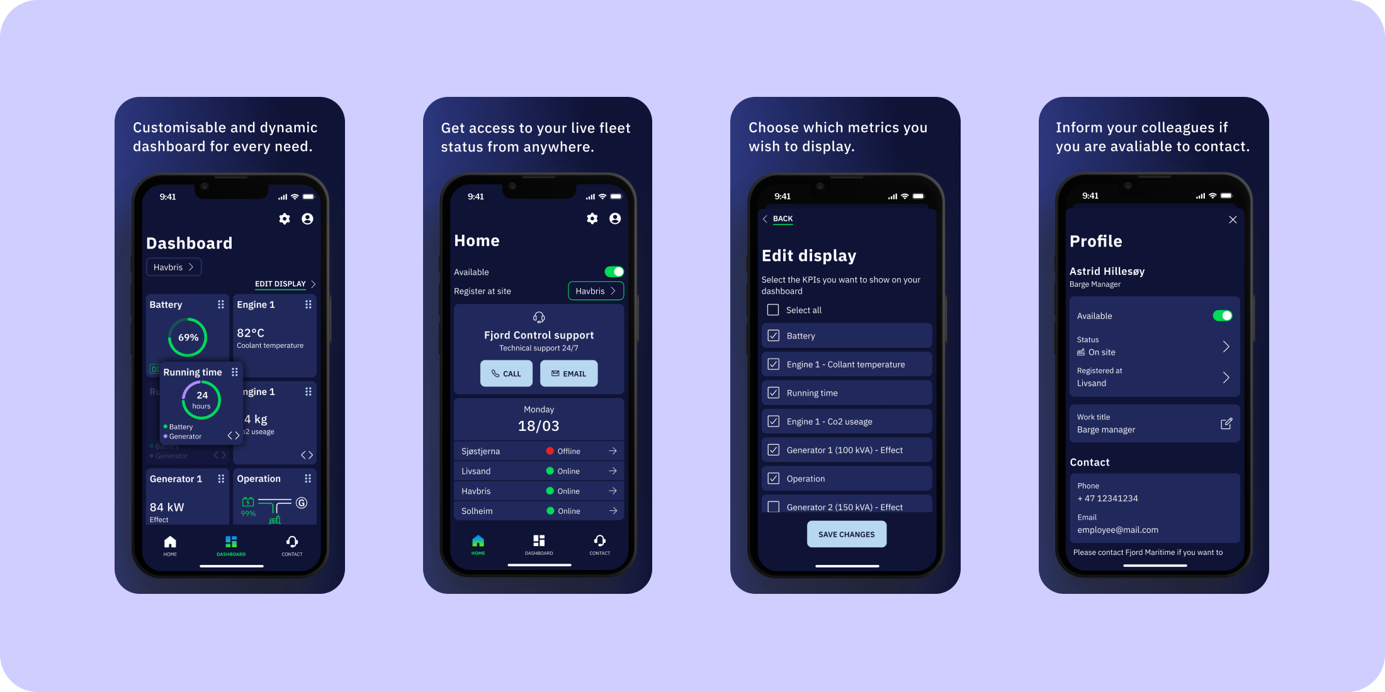Click the home icon in bottom navigation
The image size is (1385, 692).
171,545
